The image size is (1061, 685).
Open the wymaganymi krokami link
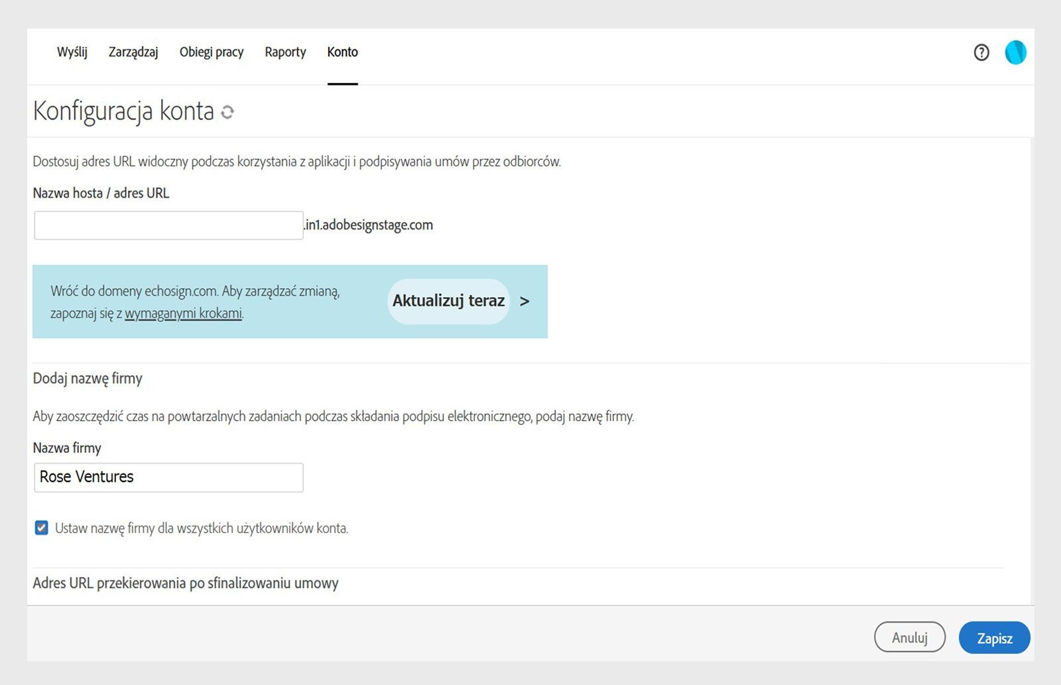pyautogui.click(x=183, y=313)
